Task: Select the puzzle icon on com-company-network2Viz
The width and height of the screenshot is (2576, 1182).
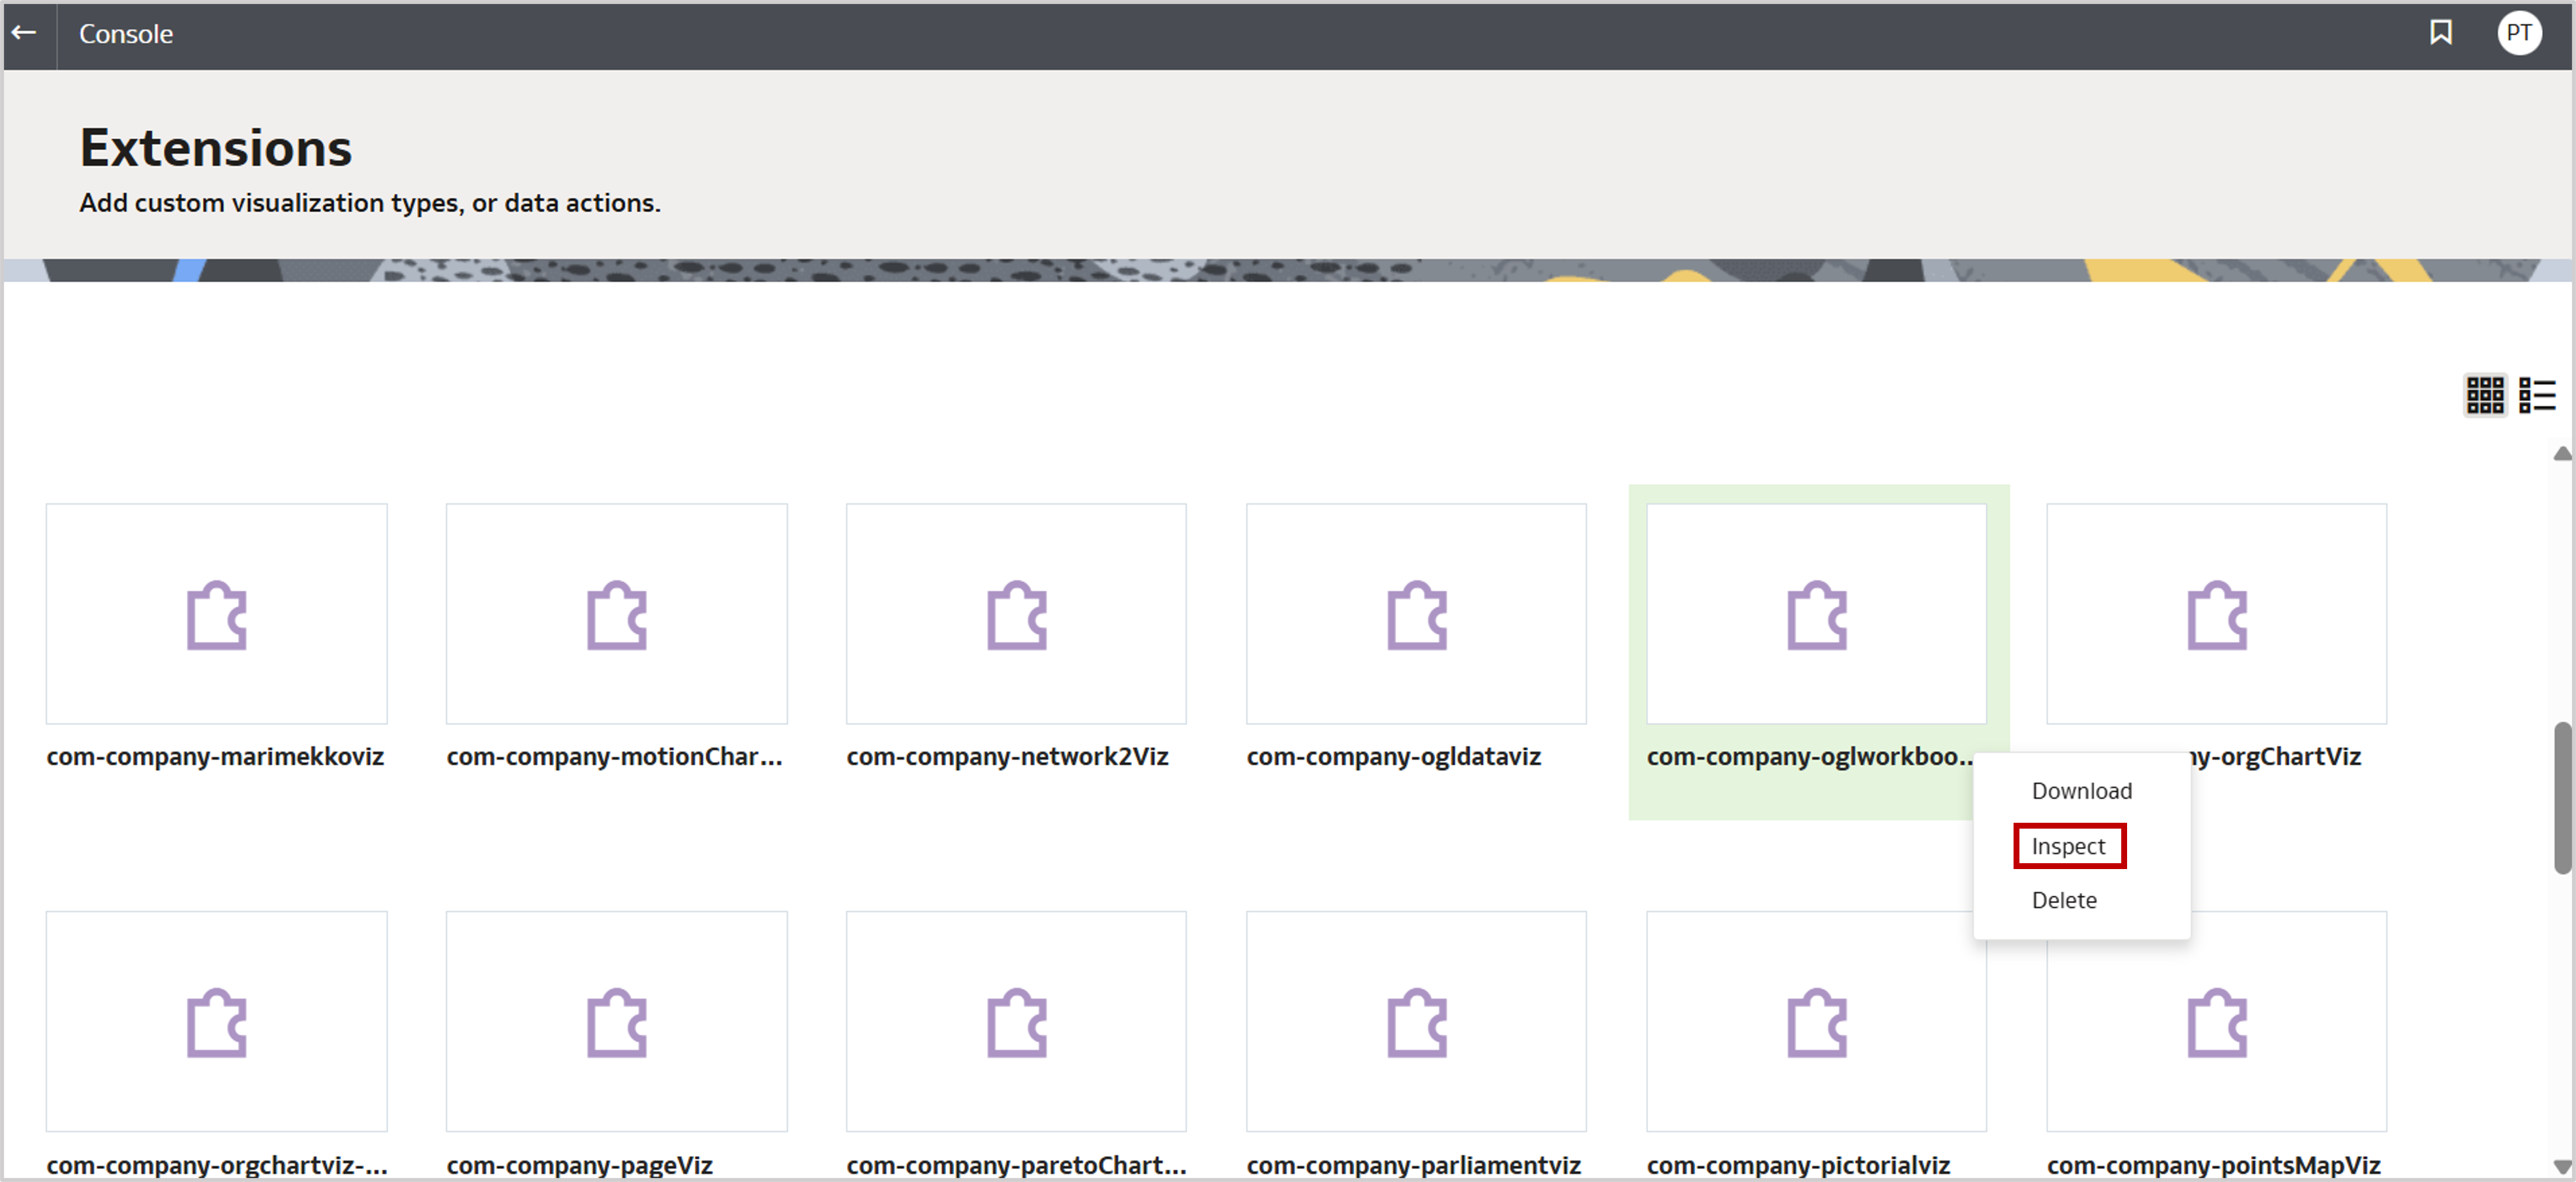Action: coord(1016,613)
